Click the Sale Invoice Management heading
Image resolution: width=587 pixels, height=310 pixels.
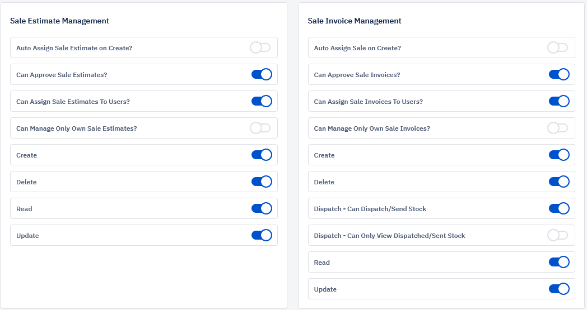[355, 21]
